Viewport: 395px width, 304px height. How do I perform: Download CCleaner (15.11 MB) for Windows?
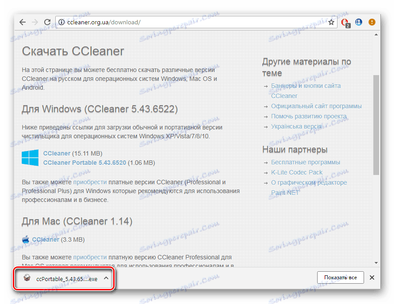(x=57, y=153)
